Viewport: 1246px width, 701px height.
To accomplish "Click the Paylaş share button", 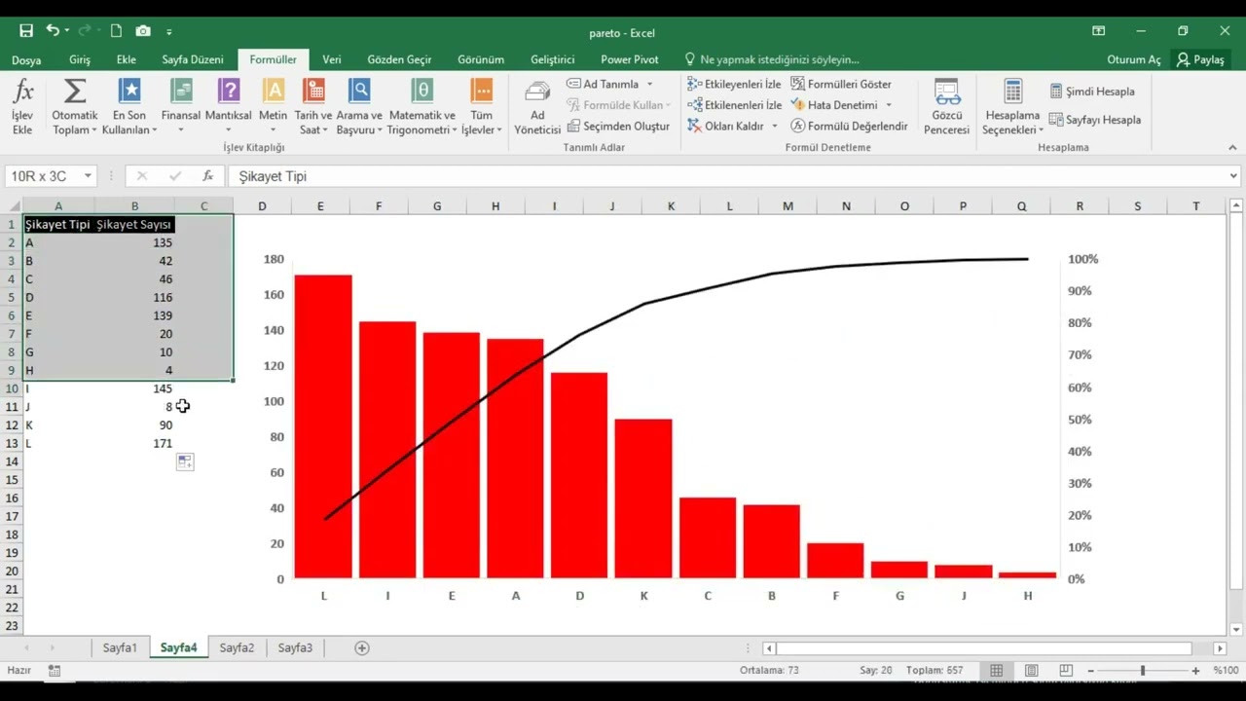I will click(1199, 59).
